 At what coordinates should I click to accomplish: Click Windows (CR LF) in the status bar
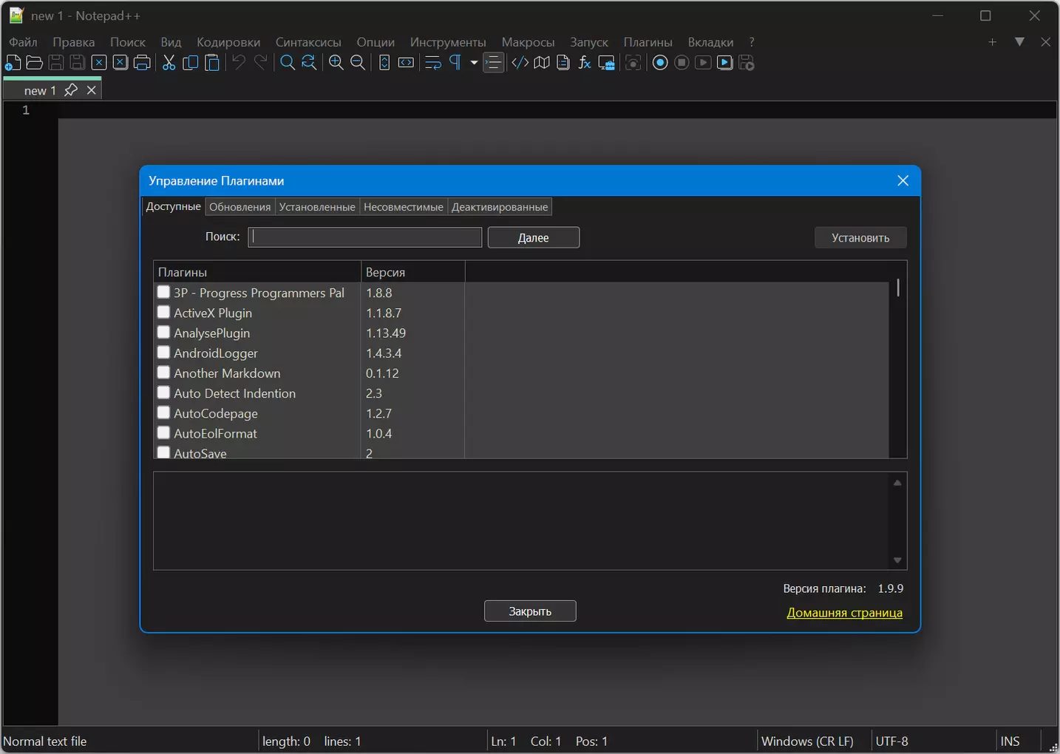pyautogui.click(x=807, y=741)
